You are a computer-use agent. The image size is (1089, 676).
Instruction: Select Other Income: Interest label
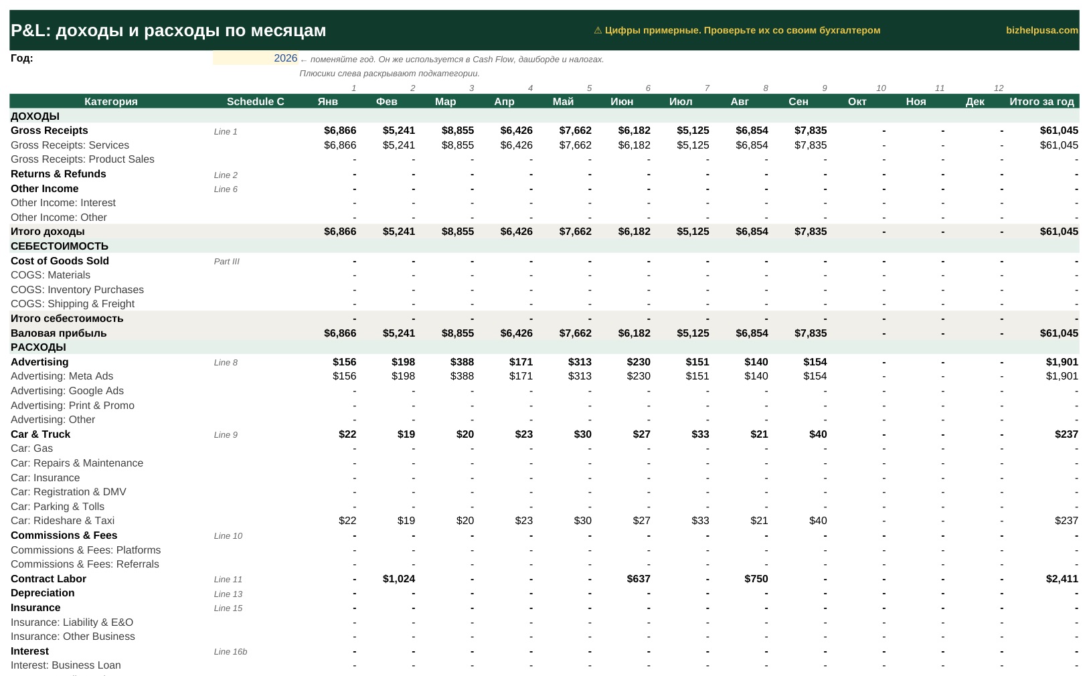63,203
